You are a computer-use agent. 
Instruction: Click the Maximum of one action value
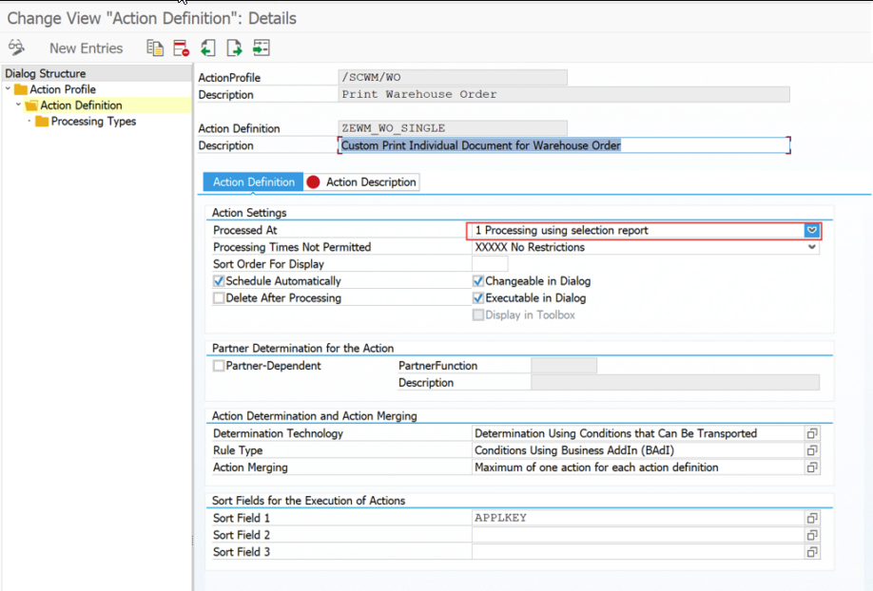point(637,467)
